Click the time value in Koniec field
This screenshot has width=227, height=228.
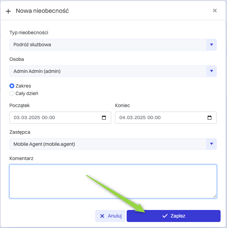click(154, 118)
